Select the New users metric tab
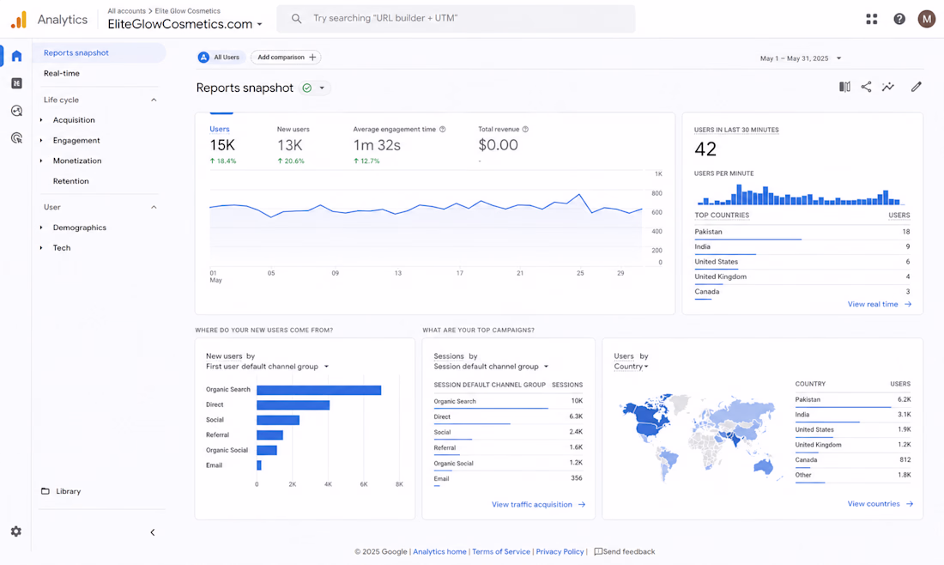The height and width of the screenshot is (565, 944). [x=293, y=144]
